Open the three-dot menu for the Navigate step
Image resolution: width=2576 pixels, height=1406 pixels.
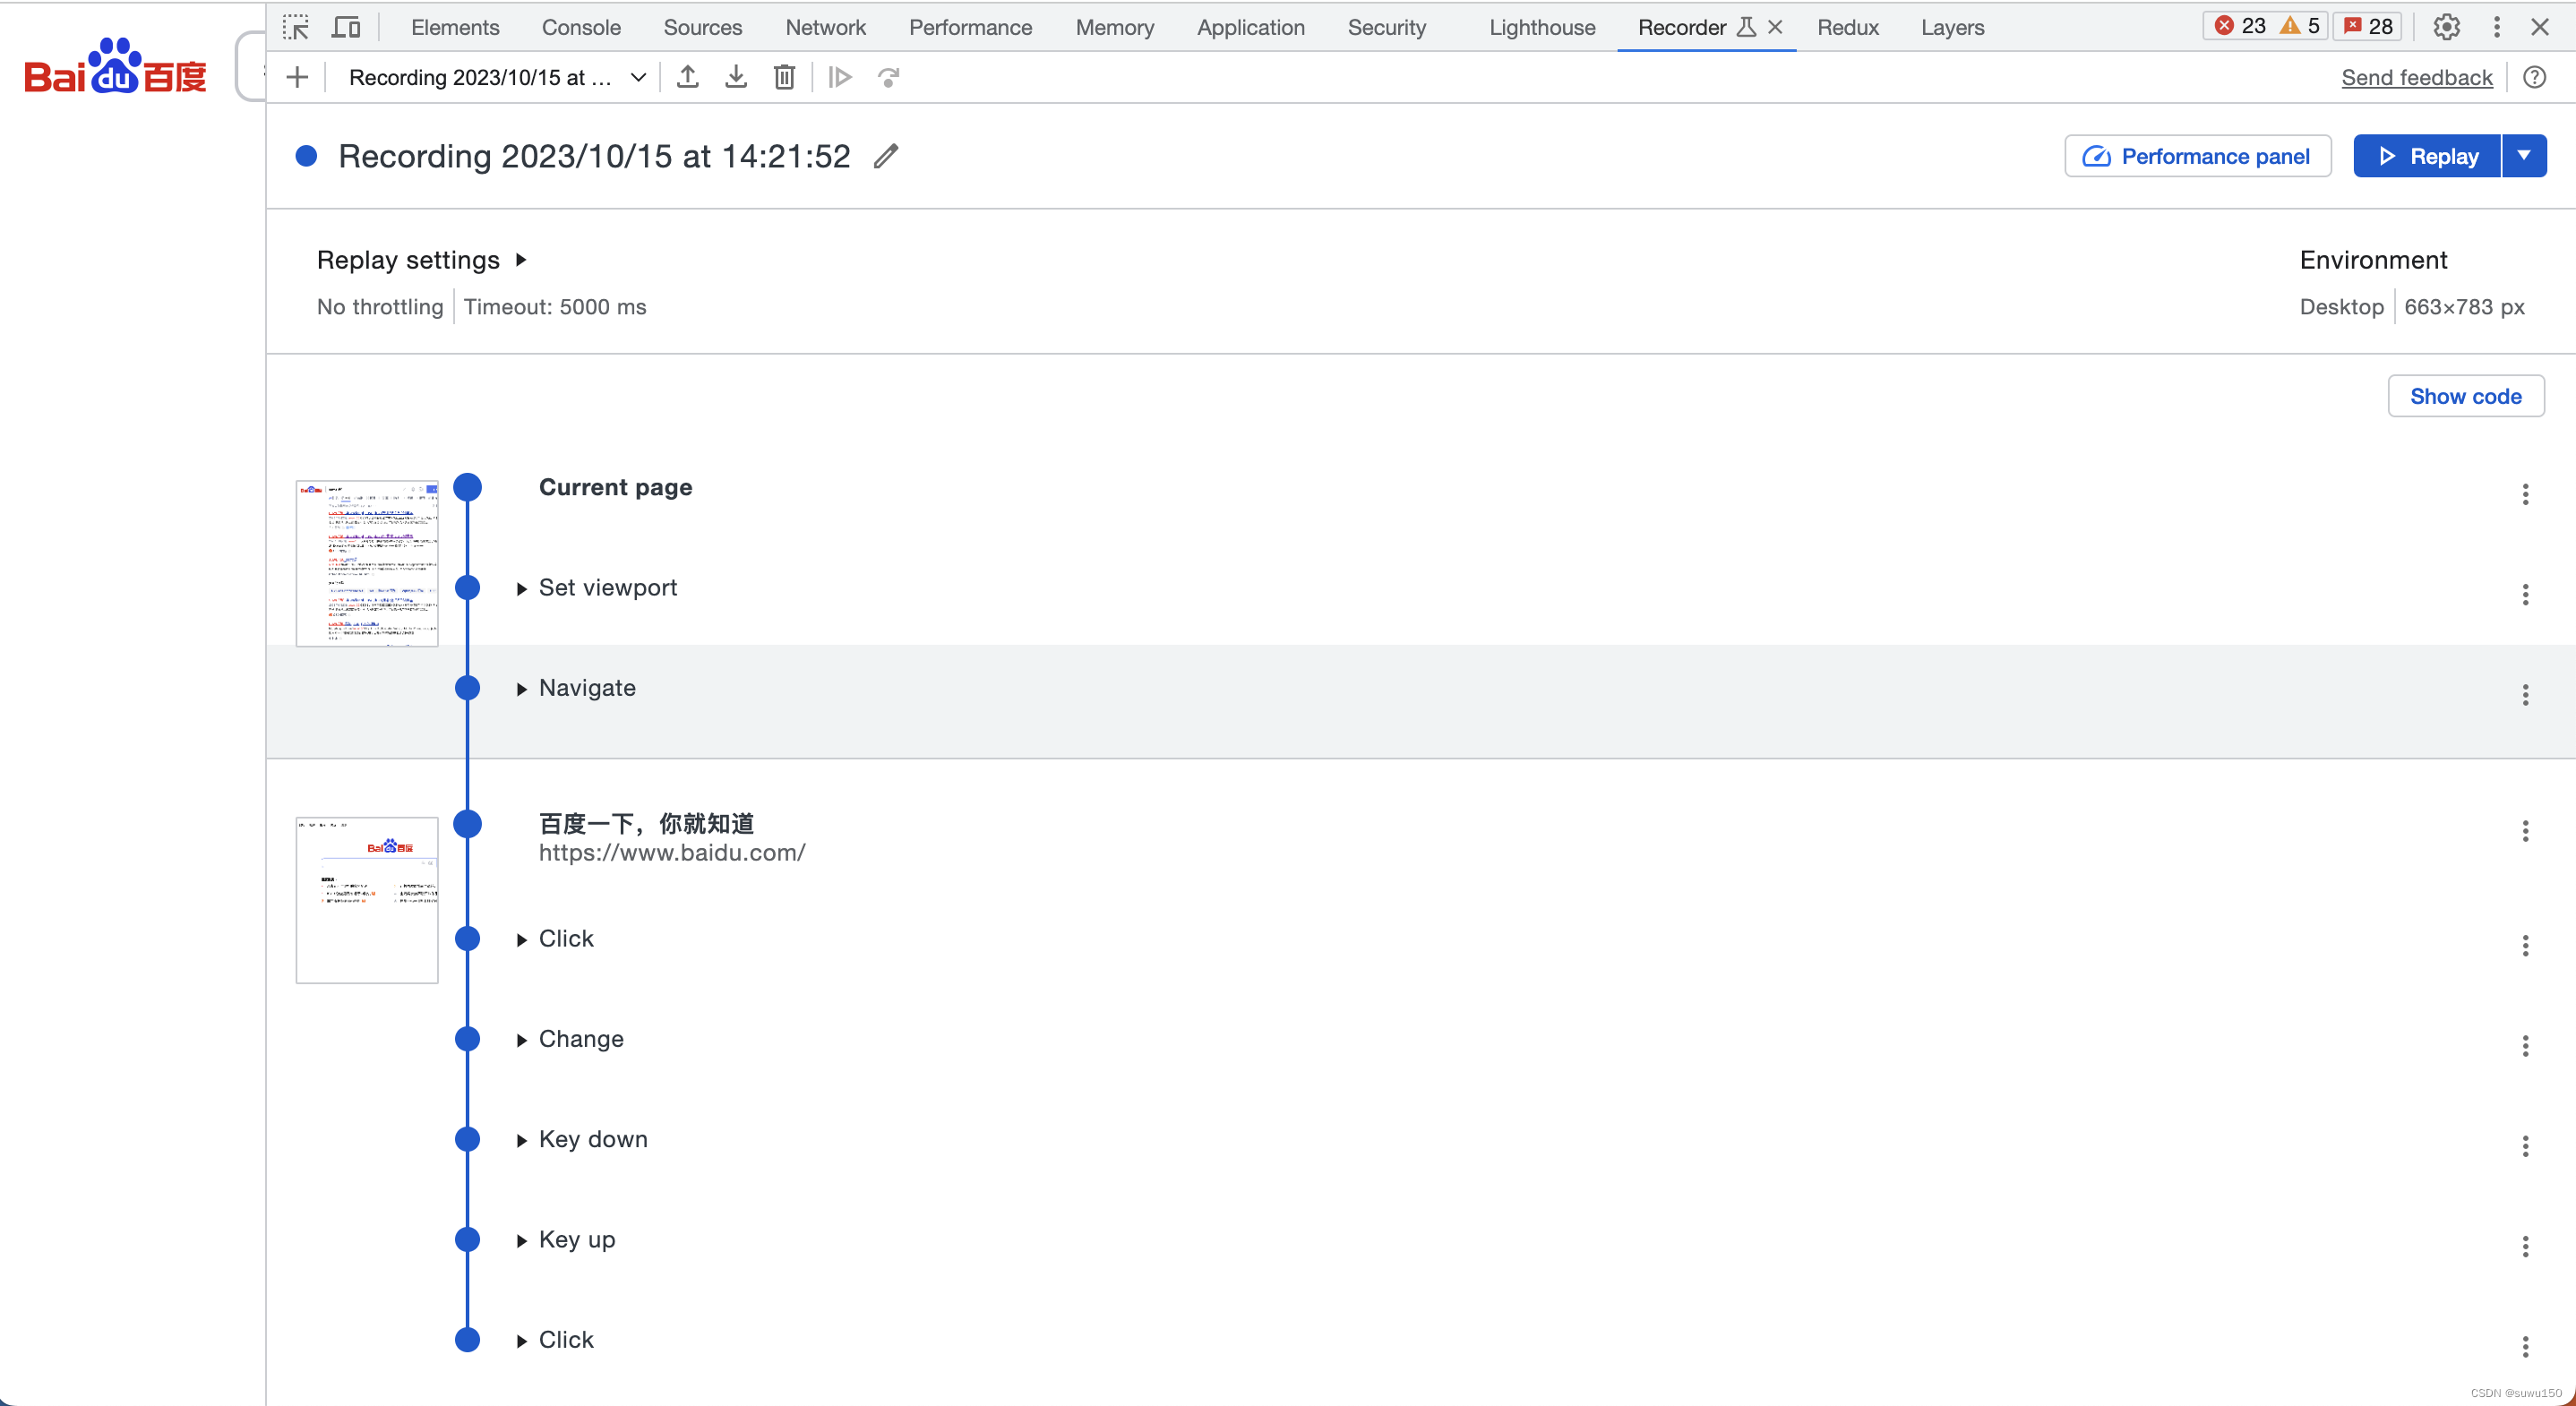click(x=2525, y=695)
